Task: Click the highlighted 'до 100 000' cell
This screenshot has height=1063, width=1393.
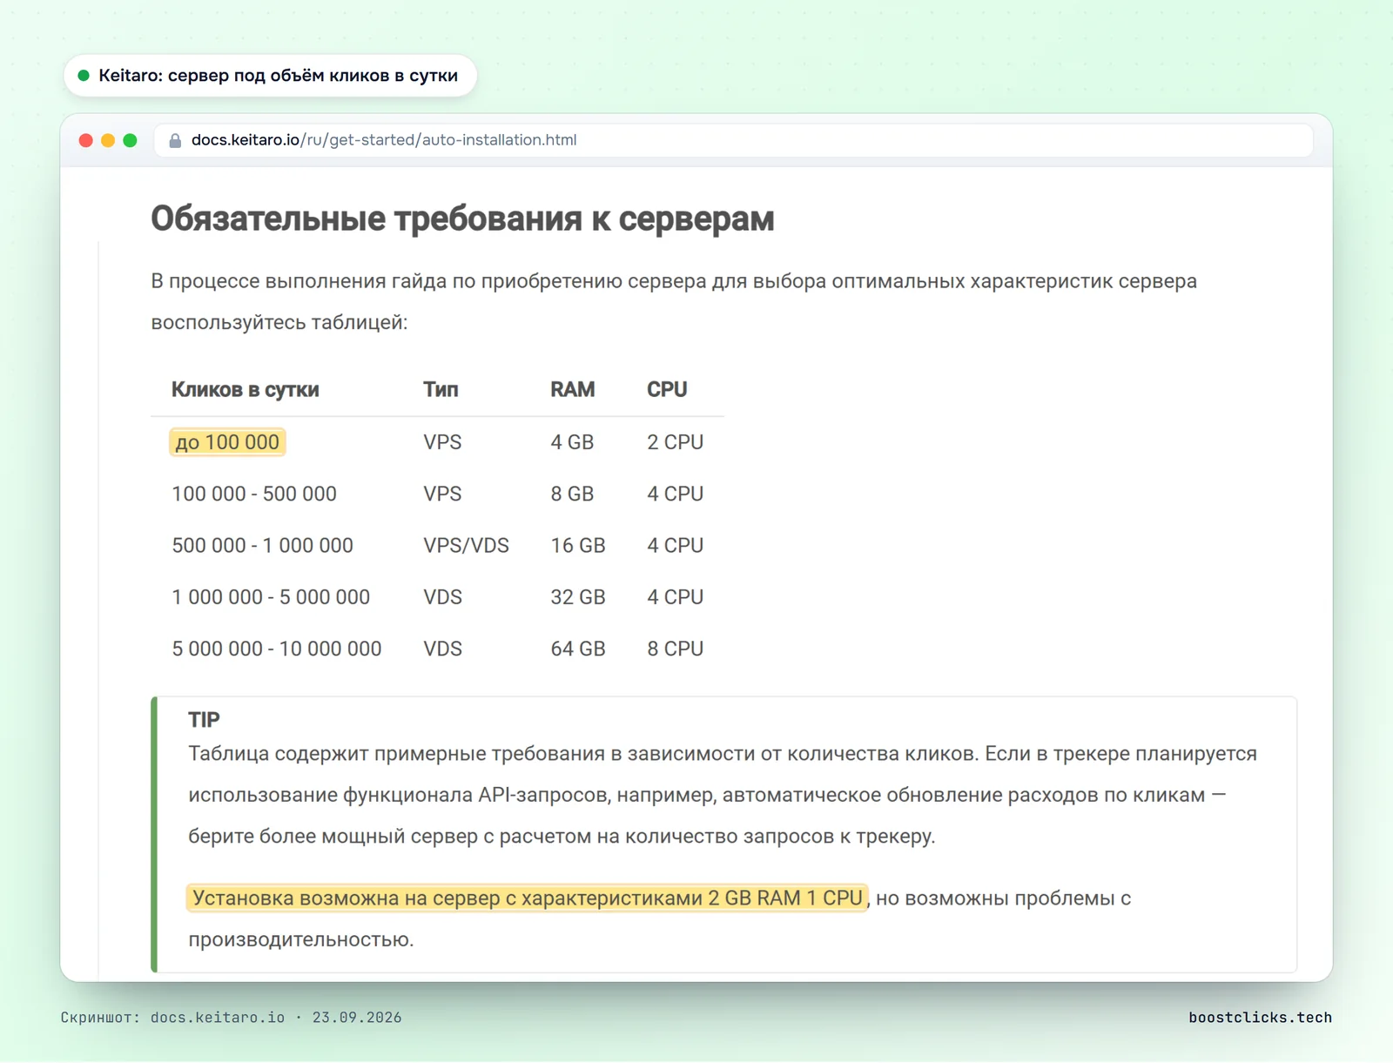Action: click(227, 442)
